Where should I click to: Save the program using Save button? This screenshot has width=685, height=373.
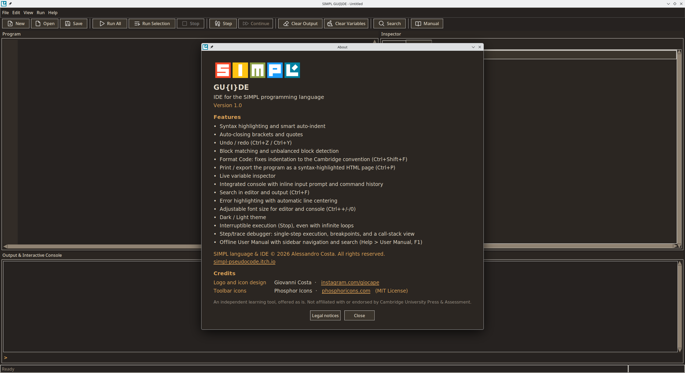(74, 24)
